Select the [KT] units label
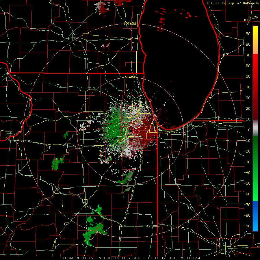 point(247,20)
